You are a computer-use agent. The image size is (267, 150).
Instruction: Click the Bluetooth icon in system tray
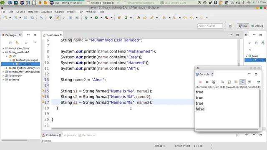pos(243,3)
